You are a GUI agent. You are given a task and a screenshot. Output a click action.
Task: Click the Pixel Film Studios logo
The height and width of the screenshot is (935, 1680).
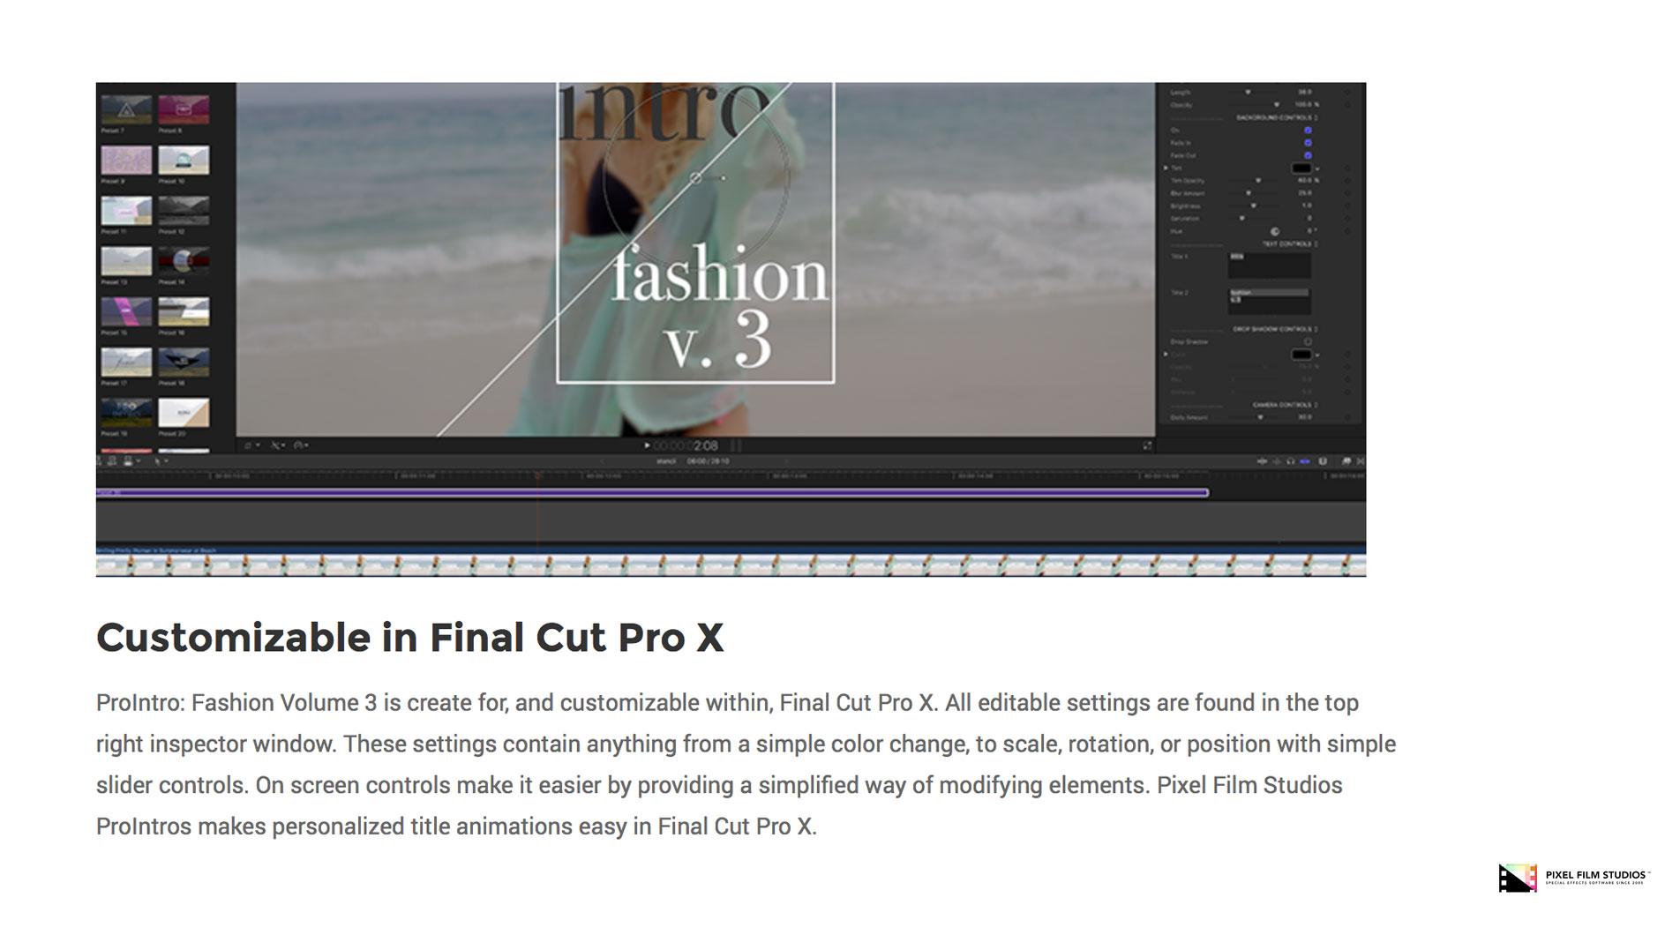click(x=1574, y=878)
